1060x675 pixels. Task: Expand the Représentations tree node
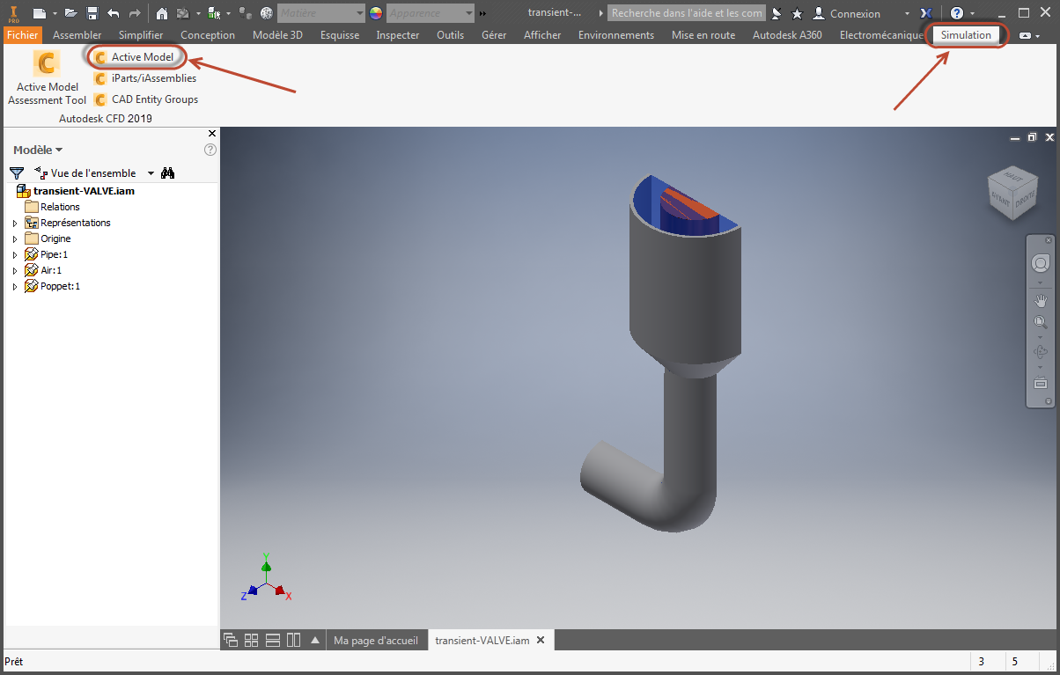(14, 224)
